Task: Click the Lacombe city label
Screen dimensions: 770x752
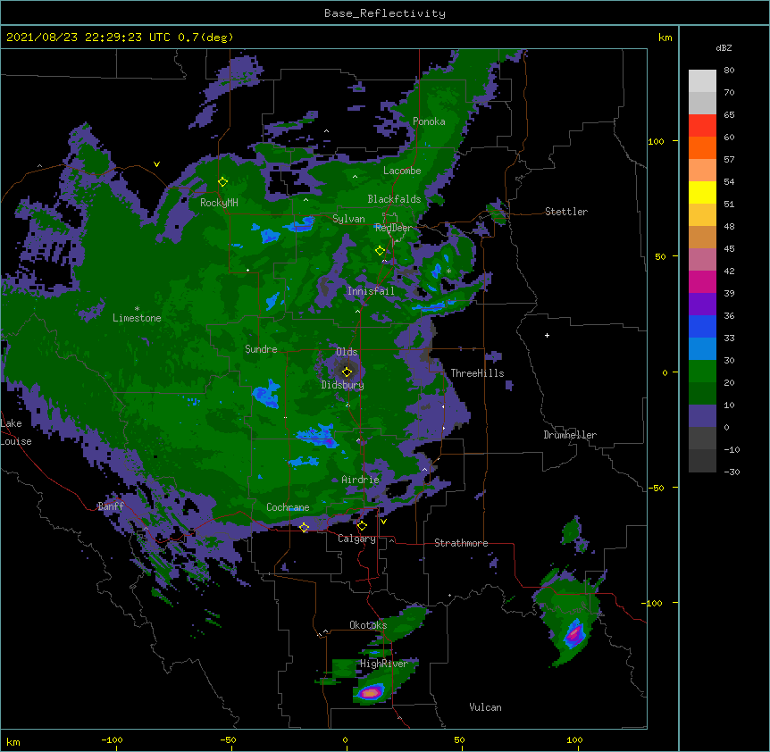Action: [402, 171]
